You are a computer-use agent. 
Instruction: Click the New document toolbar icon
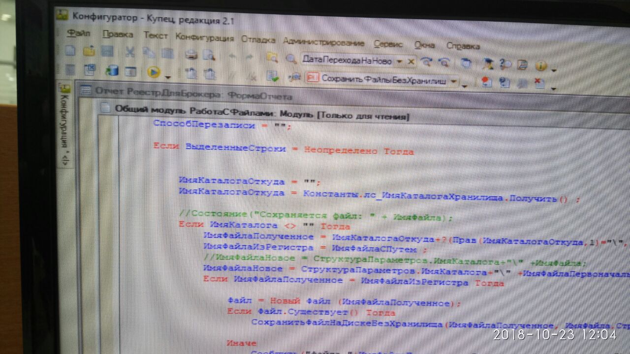(71, 51)
